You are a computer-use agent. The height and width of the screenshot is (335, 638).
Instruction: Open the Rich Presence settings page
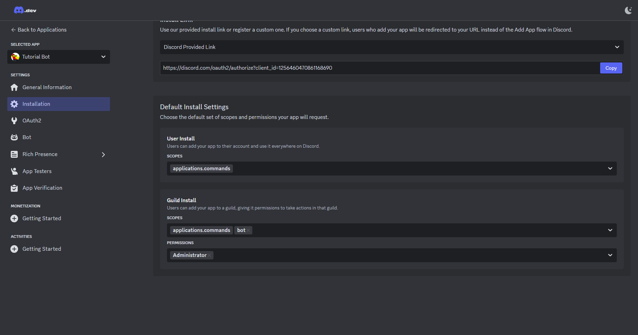click(x=40, y=154)
